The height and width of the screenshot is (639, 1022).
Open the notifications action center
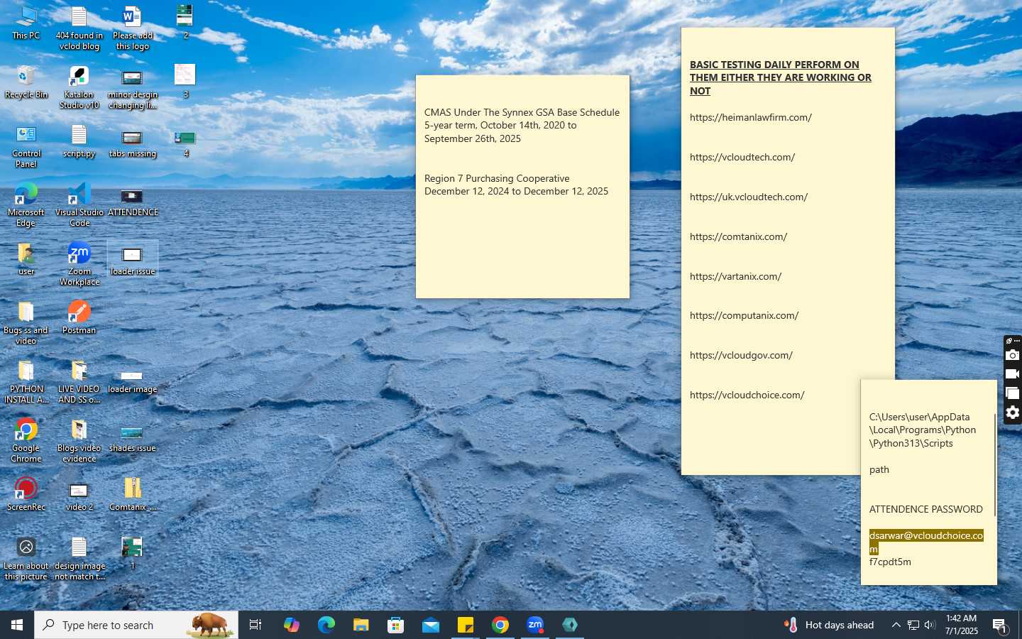click(x=1000, y=626)
